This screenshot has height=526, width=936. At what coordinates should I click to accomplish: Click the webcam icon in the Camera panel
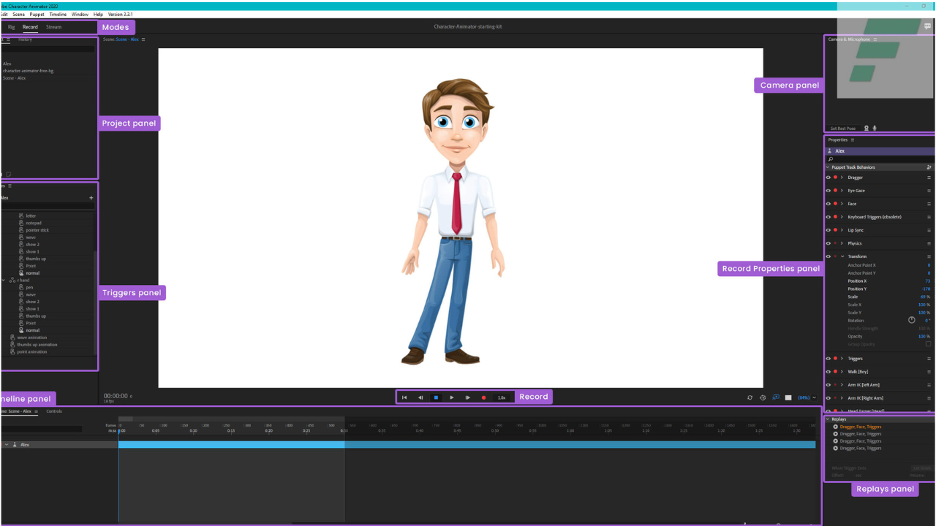[867, 128]
